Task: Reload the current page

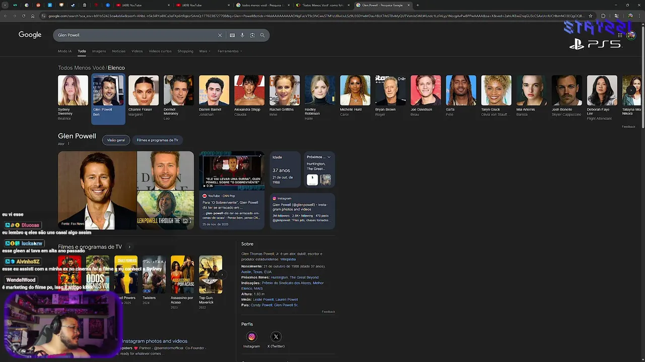Action: tap(24, 16)
